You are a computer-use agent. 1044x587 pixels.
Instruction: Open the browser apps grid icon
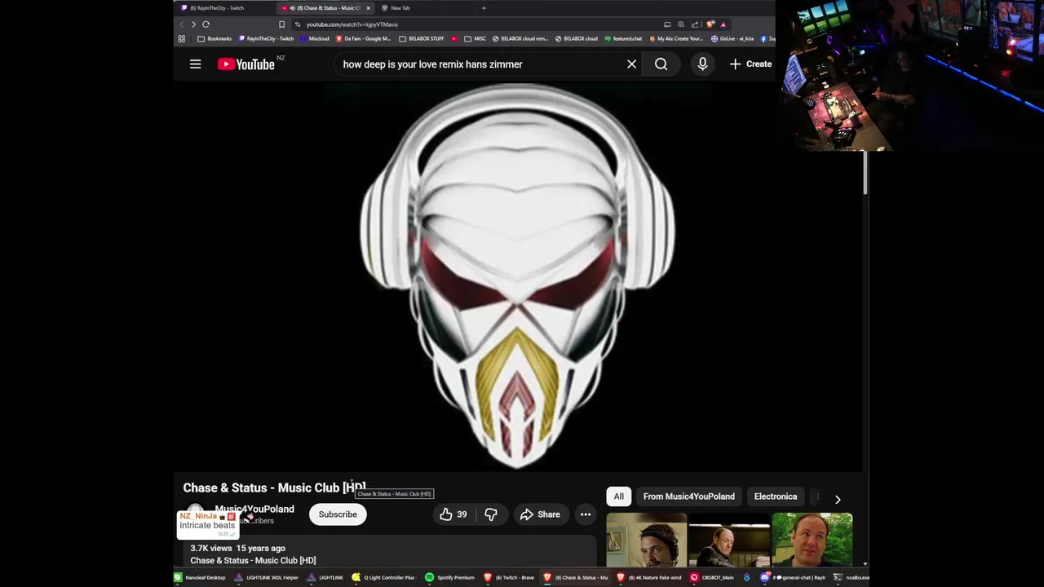coord(181,38)
